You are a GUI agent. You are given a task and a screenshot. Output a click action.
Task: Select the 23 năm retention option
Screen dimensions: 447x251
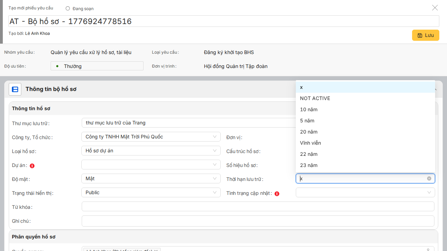pyautogui.click(x=309, y=165)
